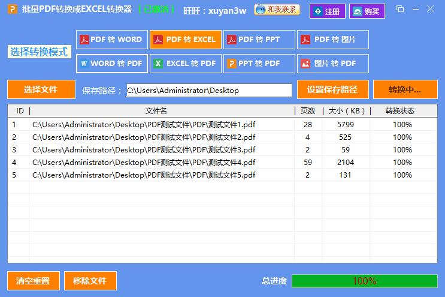Open 设置保存路径 folder chooser

coord(332,89)
